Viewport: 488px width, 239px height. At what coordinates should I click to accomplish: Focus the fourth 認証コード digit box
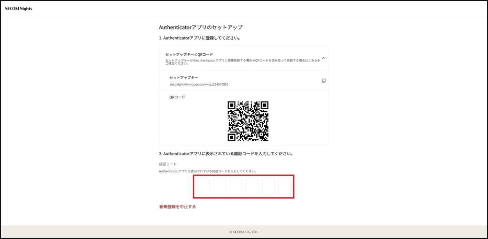252,186
